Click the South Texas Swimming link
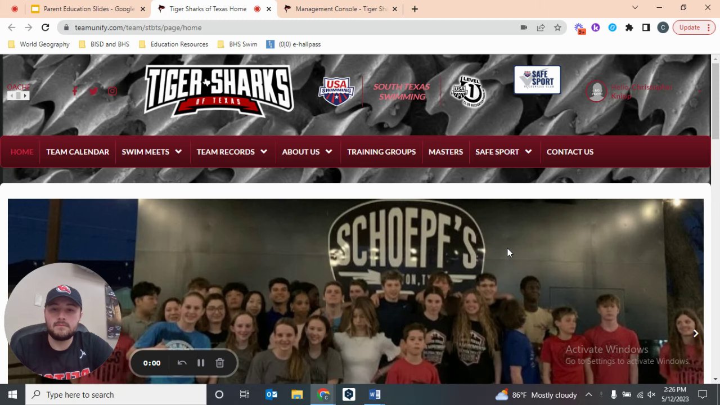The width and height of the screenshot is (720, 405). (x=402, y=92)
